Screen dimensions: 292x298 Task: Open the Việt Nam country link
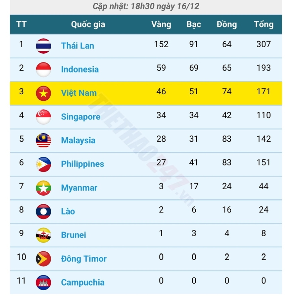[79, 93]
